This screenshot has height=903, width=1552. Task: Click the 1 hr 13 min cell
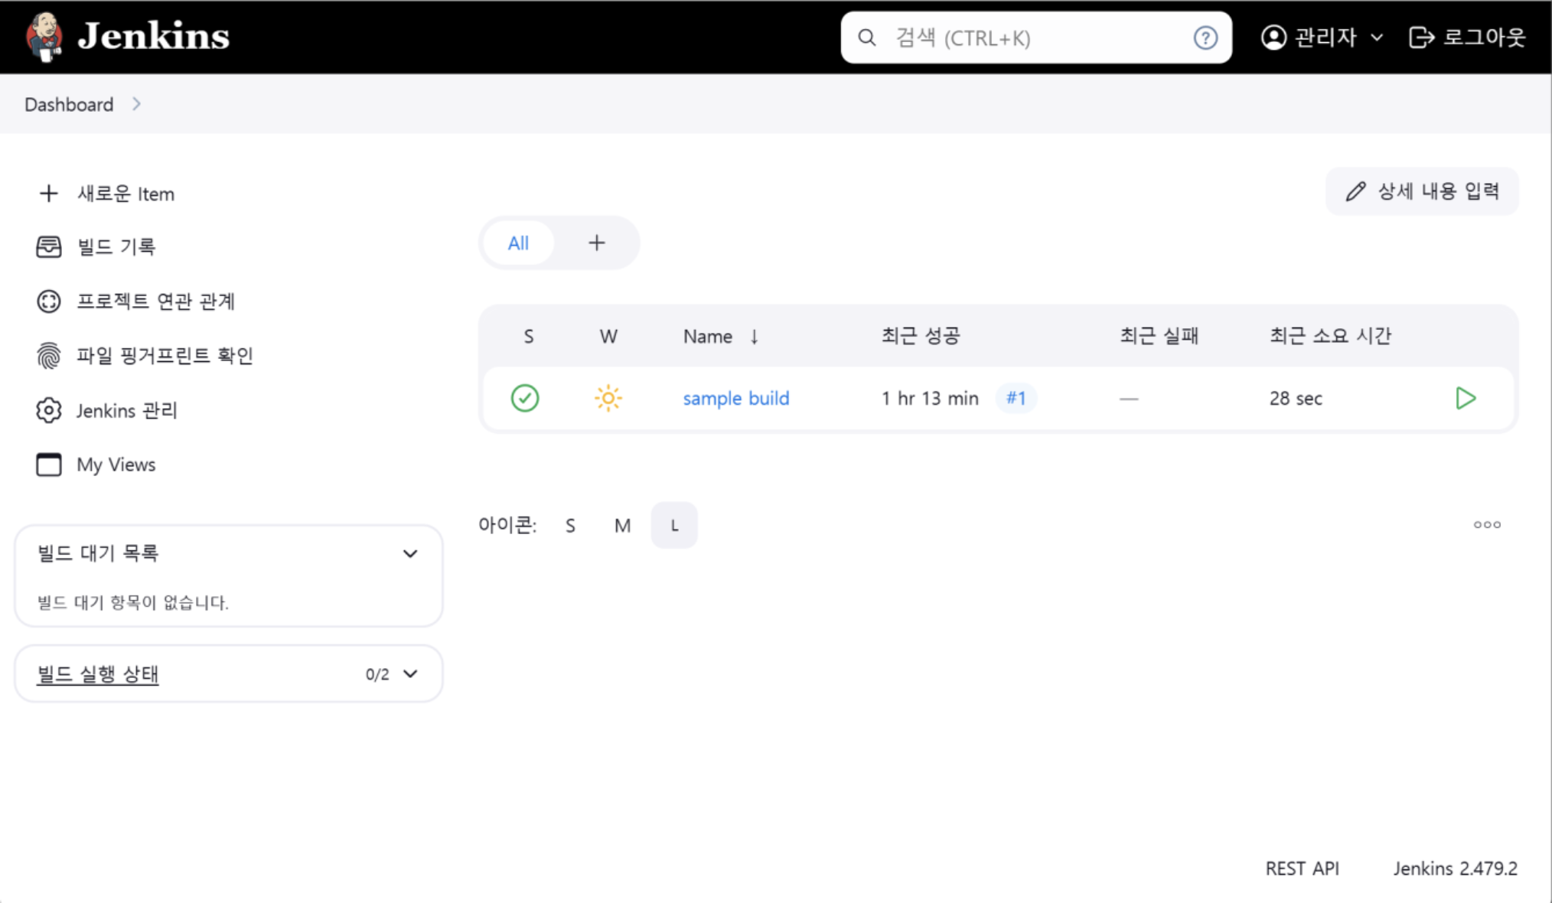coord(930,399)
